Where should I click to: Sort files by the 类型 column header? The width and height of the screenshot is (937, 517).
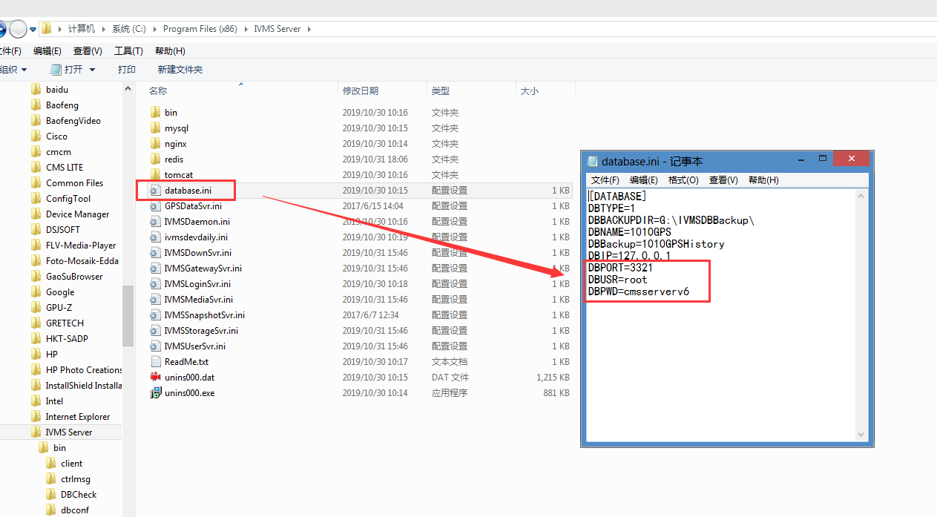[441, 90]
